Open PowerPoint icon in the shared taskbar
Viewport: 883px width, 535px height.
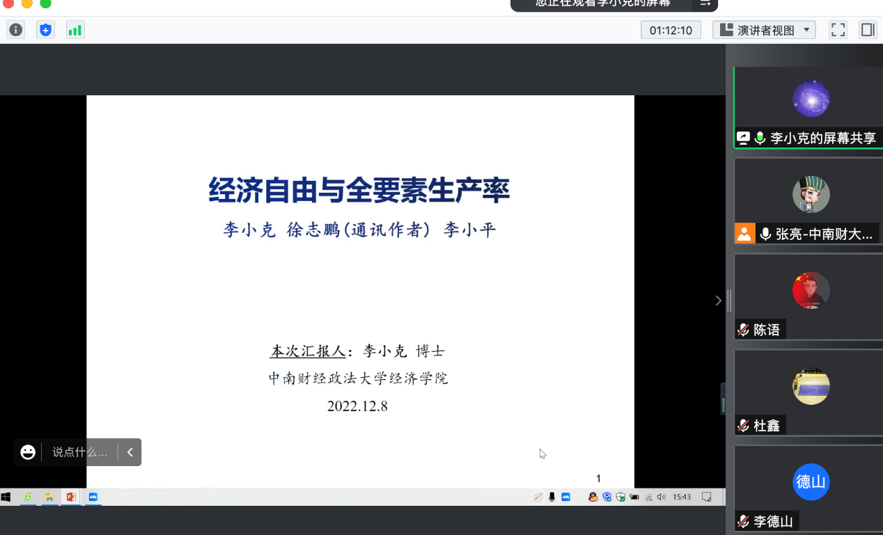point(70,497)
